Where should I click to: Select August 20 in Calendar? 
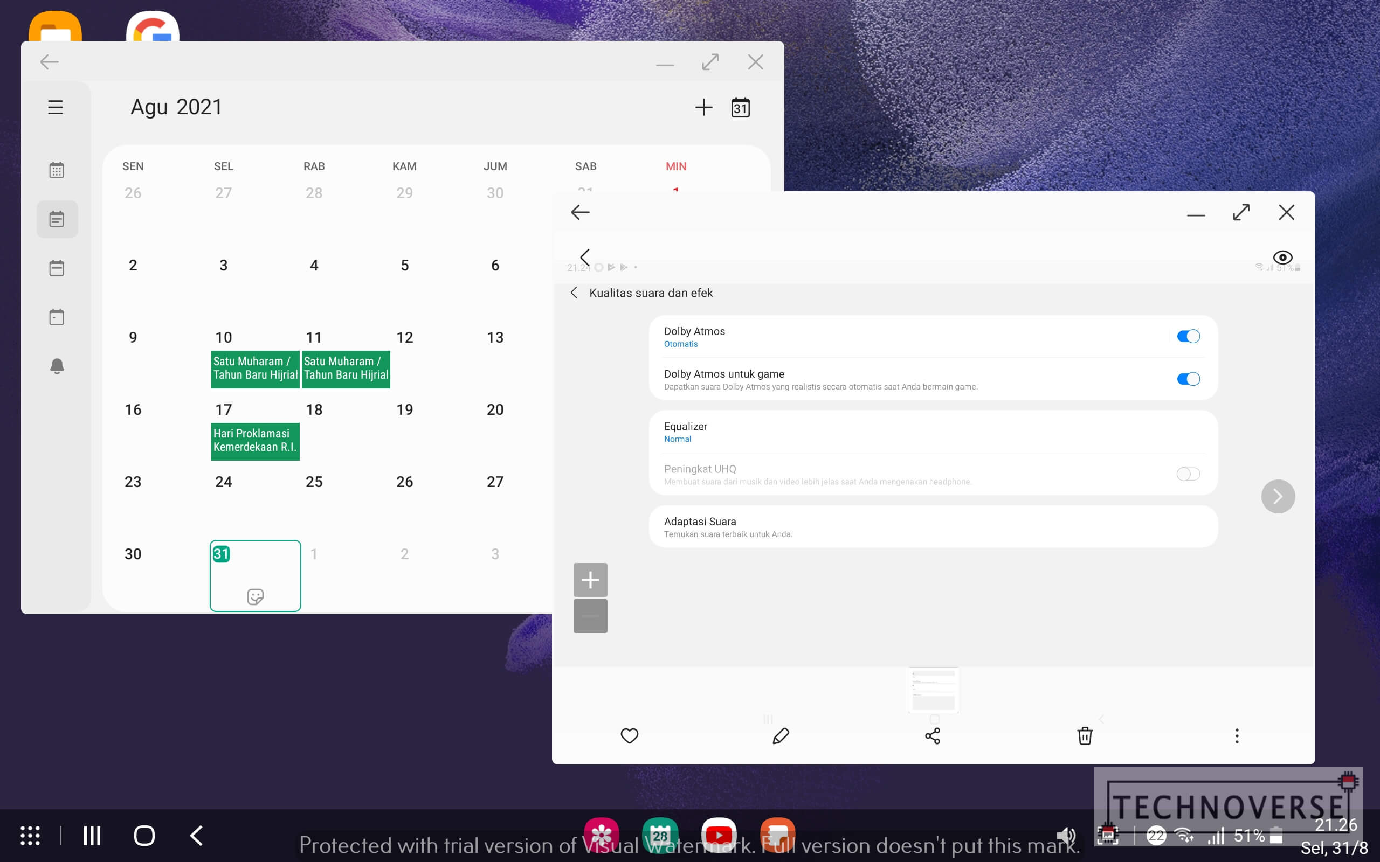point(495,409)
